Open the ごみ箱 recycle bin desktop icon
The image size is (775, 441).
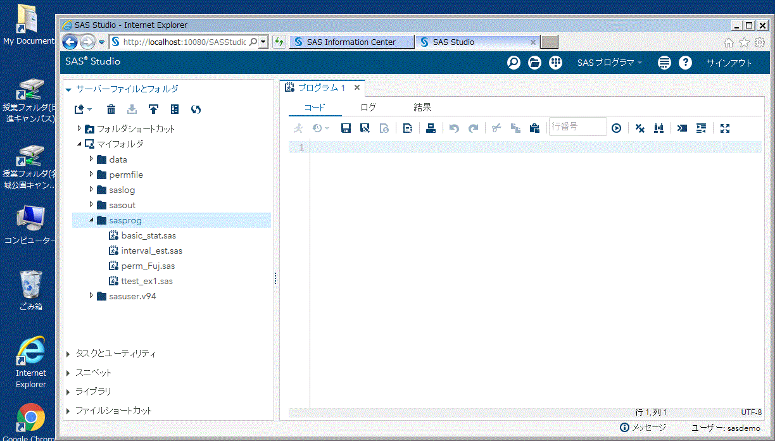click(x=30, y=291)
